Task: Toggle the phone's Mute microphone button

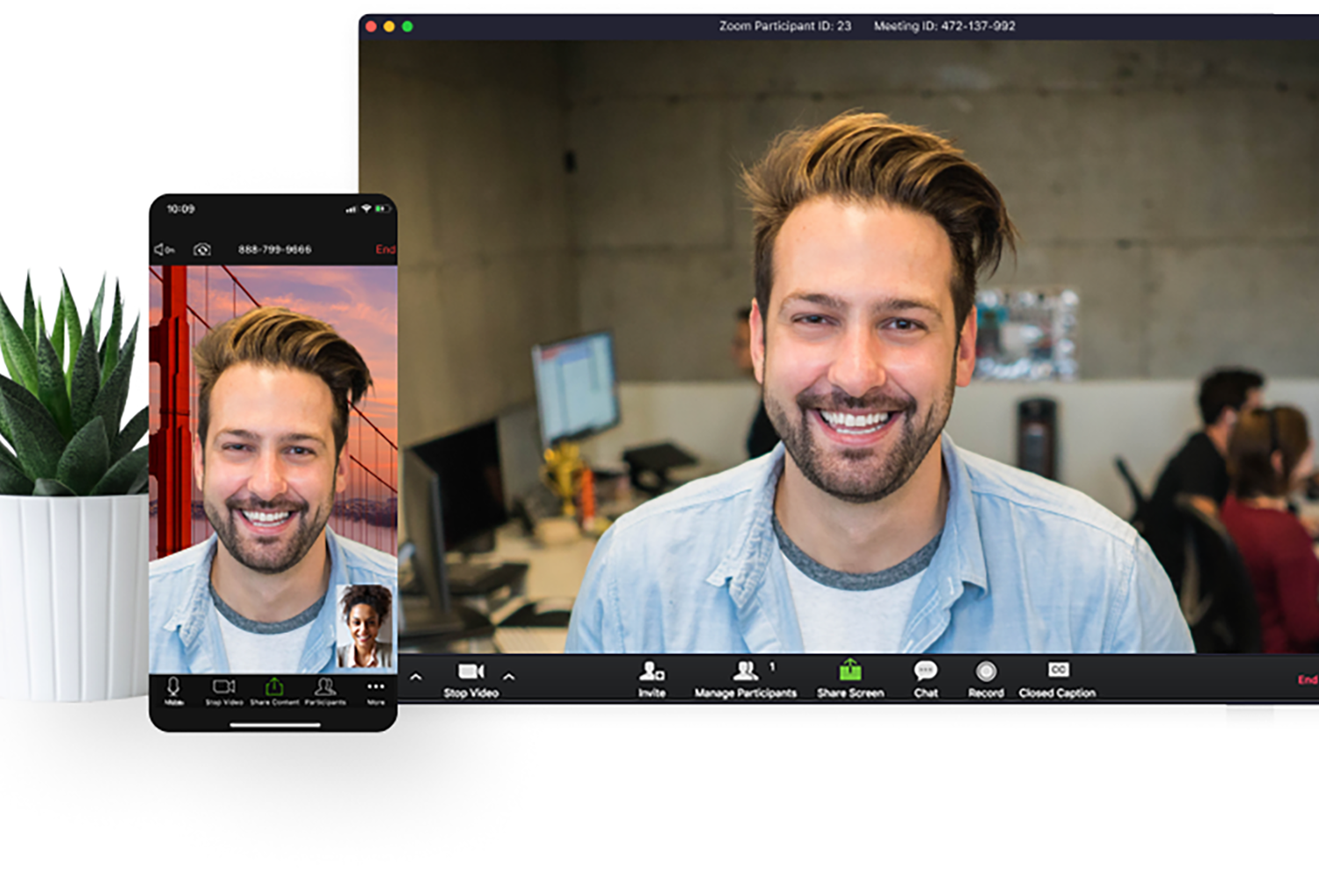Action: (174, 689)
